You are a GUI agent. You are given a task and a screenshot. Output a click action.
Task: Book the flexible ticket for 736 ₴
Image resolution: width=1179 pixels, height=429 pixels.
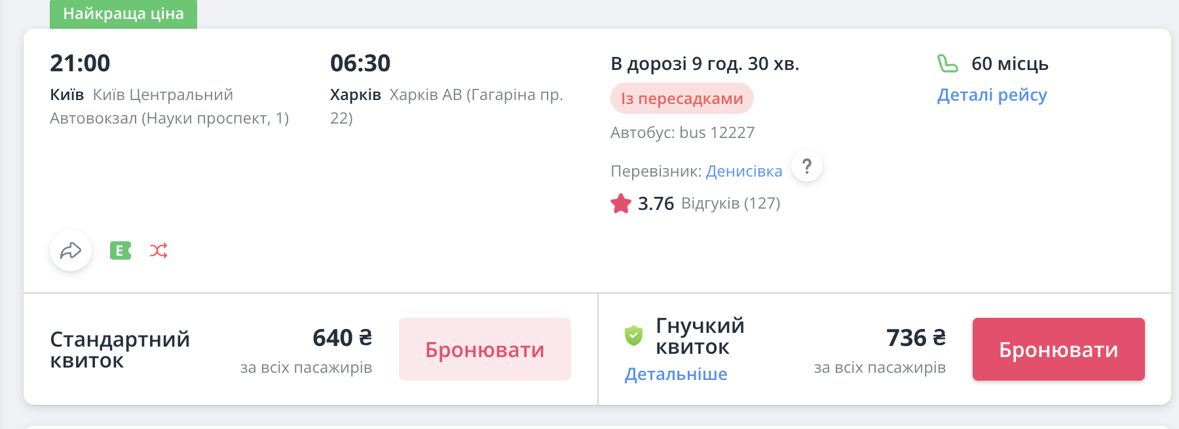coord(1058,349)
